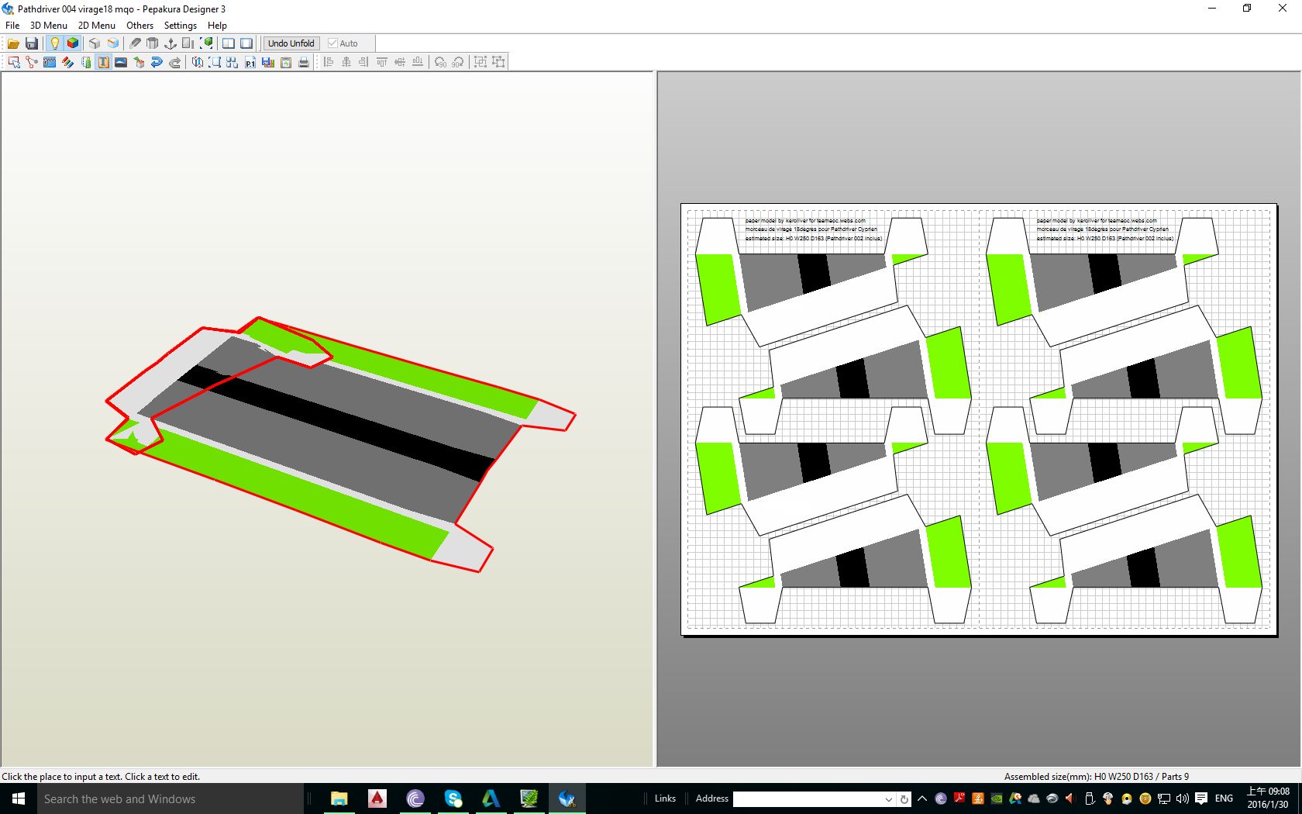Click the taskbar Address input field
The width and height of the screenshot is (1302, 814).
coord(806,798)
